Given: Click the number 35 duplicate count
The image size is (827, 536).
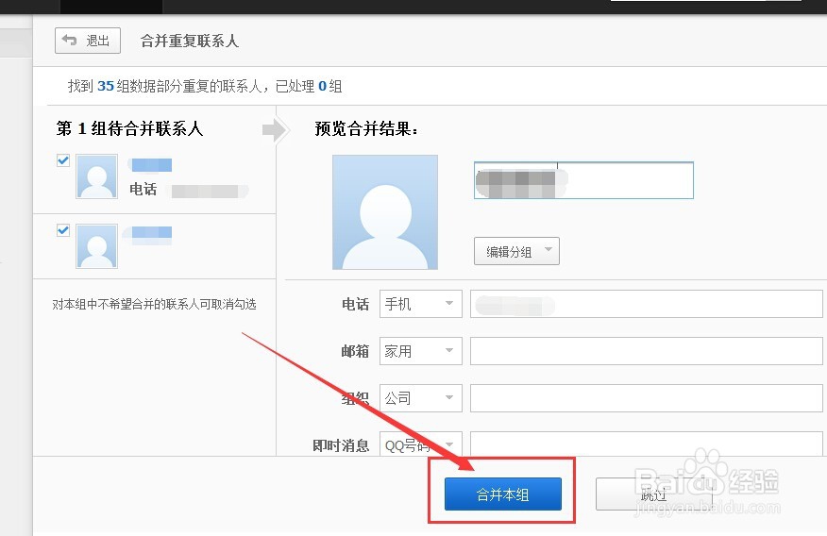Looking at the screenshot, I should point(106,86).
